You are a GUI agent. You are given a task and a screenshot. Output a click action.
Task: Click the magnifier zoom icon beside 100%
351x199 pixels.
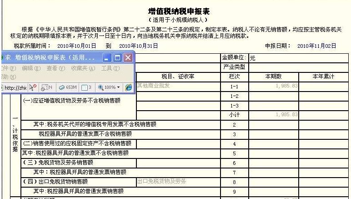click(x=101, y=87)
